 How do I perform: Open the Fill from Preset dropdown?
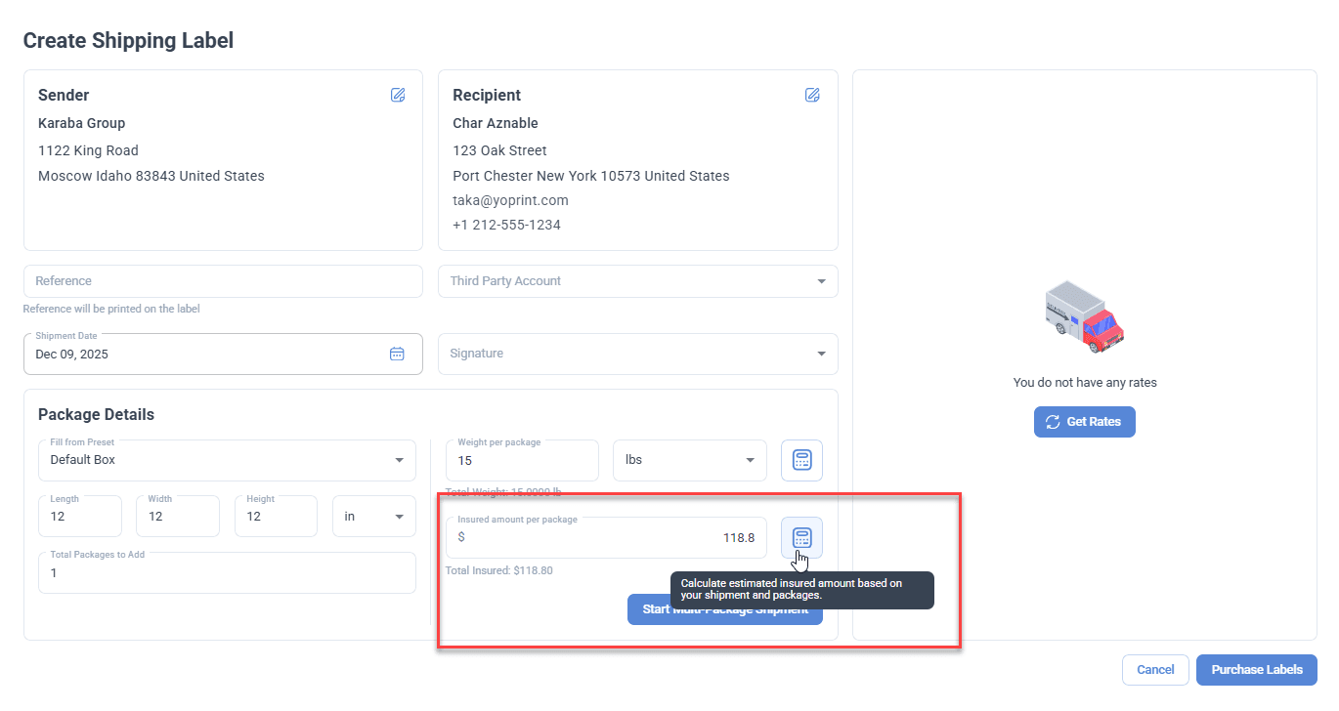click(x=227, y=460)
